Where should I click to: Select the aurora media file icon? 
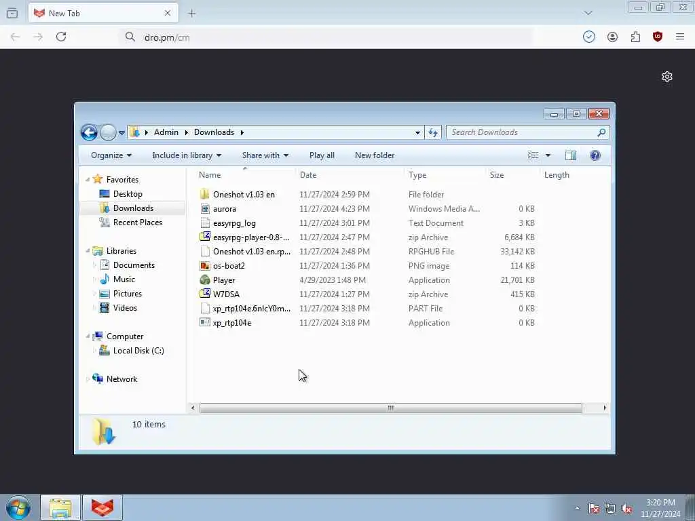[x=205, y=209]
